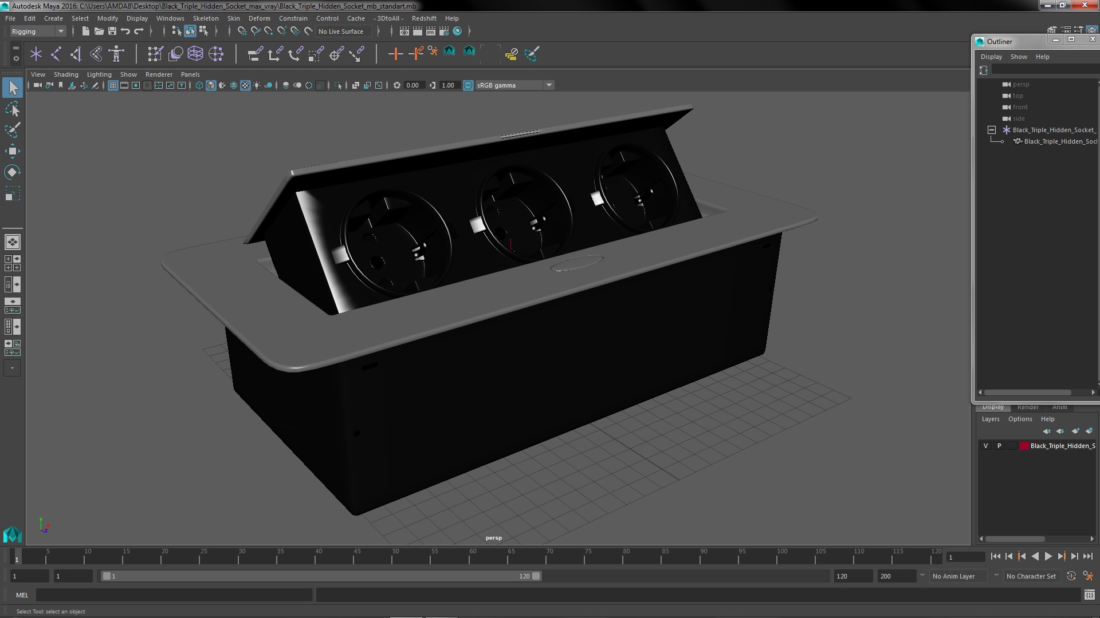Toggle layer playback P box
Screen dimensions: 1100x618
[999, 446]
